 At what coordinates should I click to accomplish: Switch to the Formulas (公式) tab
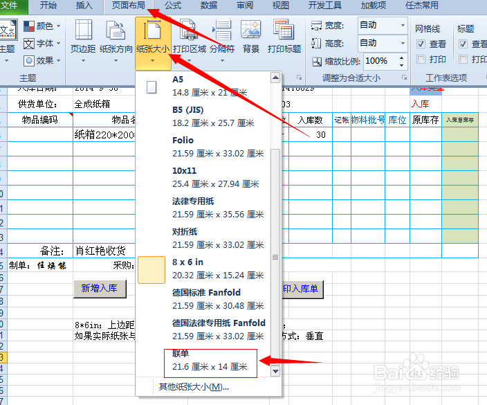pos(173,6)
